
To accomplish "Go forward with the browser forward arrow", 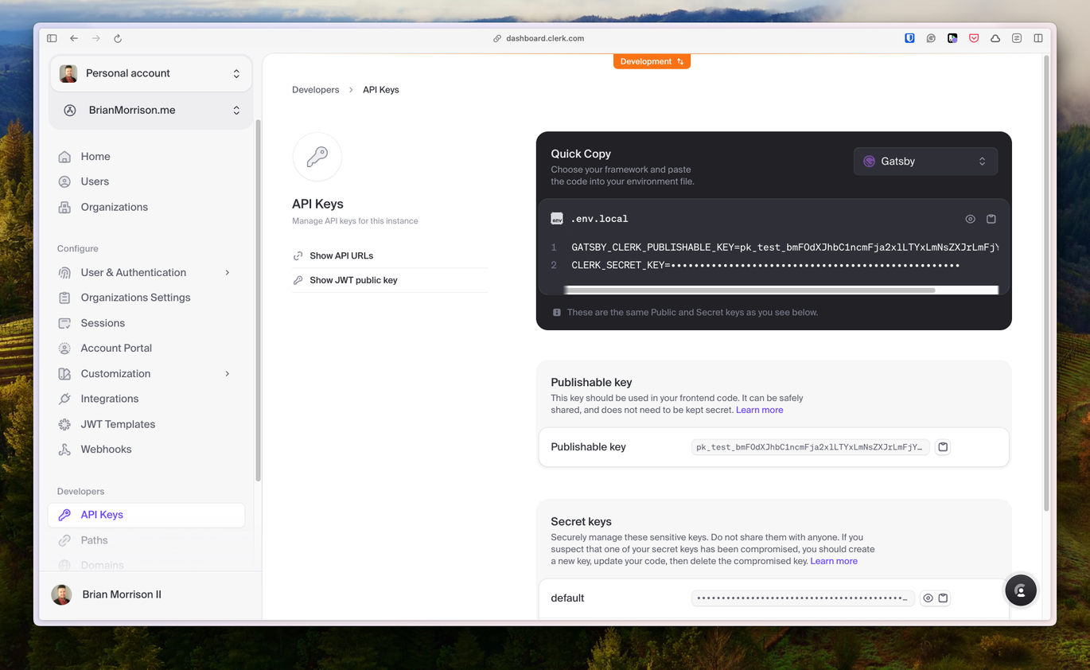I will pos(96,38).
